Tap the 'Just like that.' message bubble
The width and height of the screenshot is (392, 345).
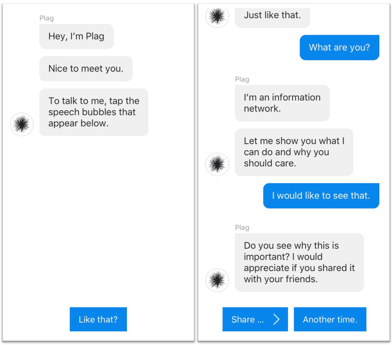(x=272, y=16)
